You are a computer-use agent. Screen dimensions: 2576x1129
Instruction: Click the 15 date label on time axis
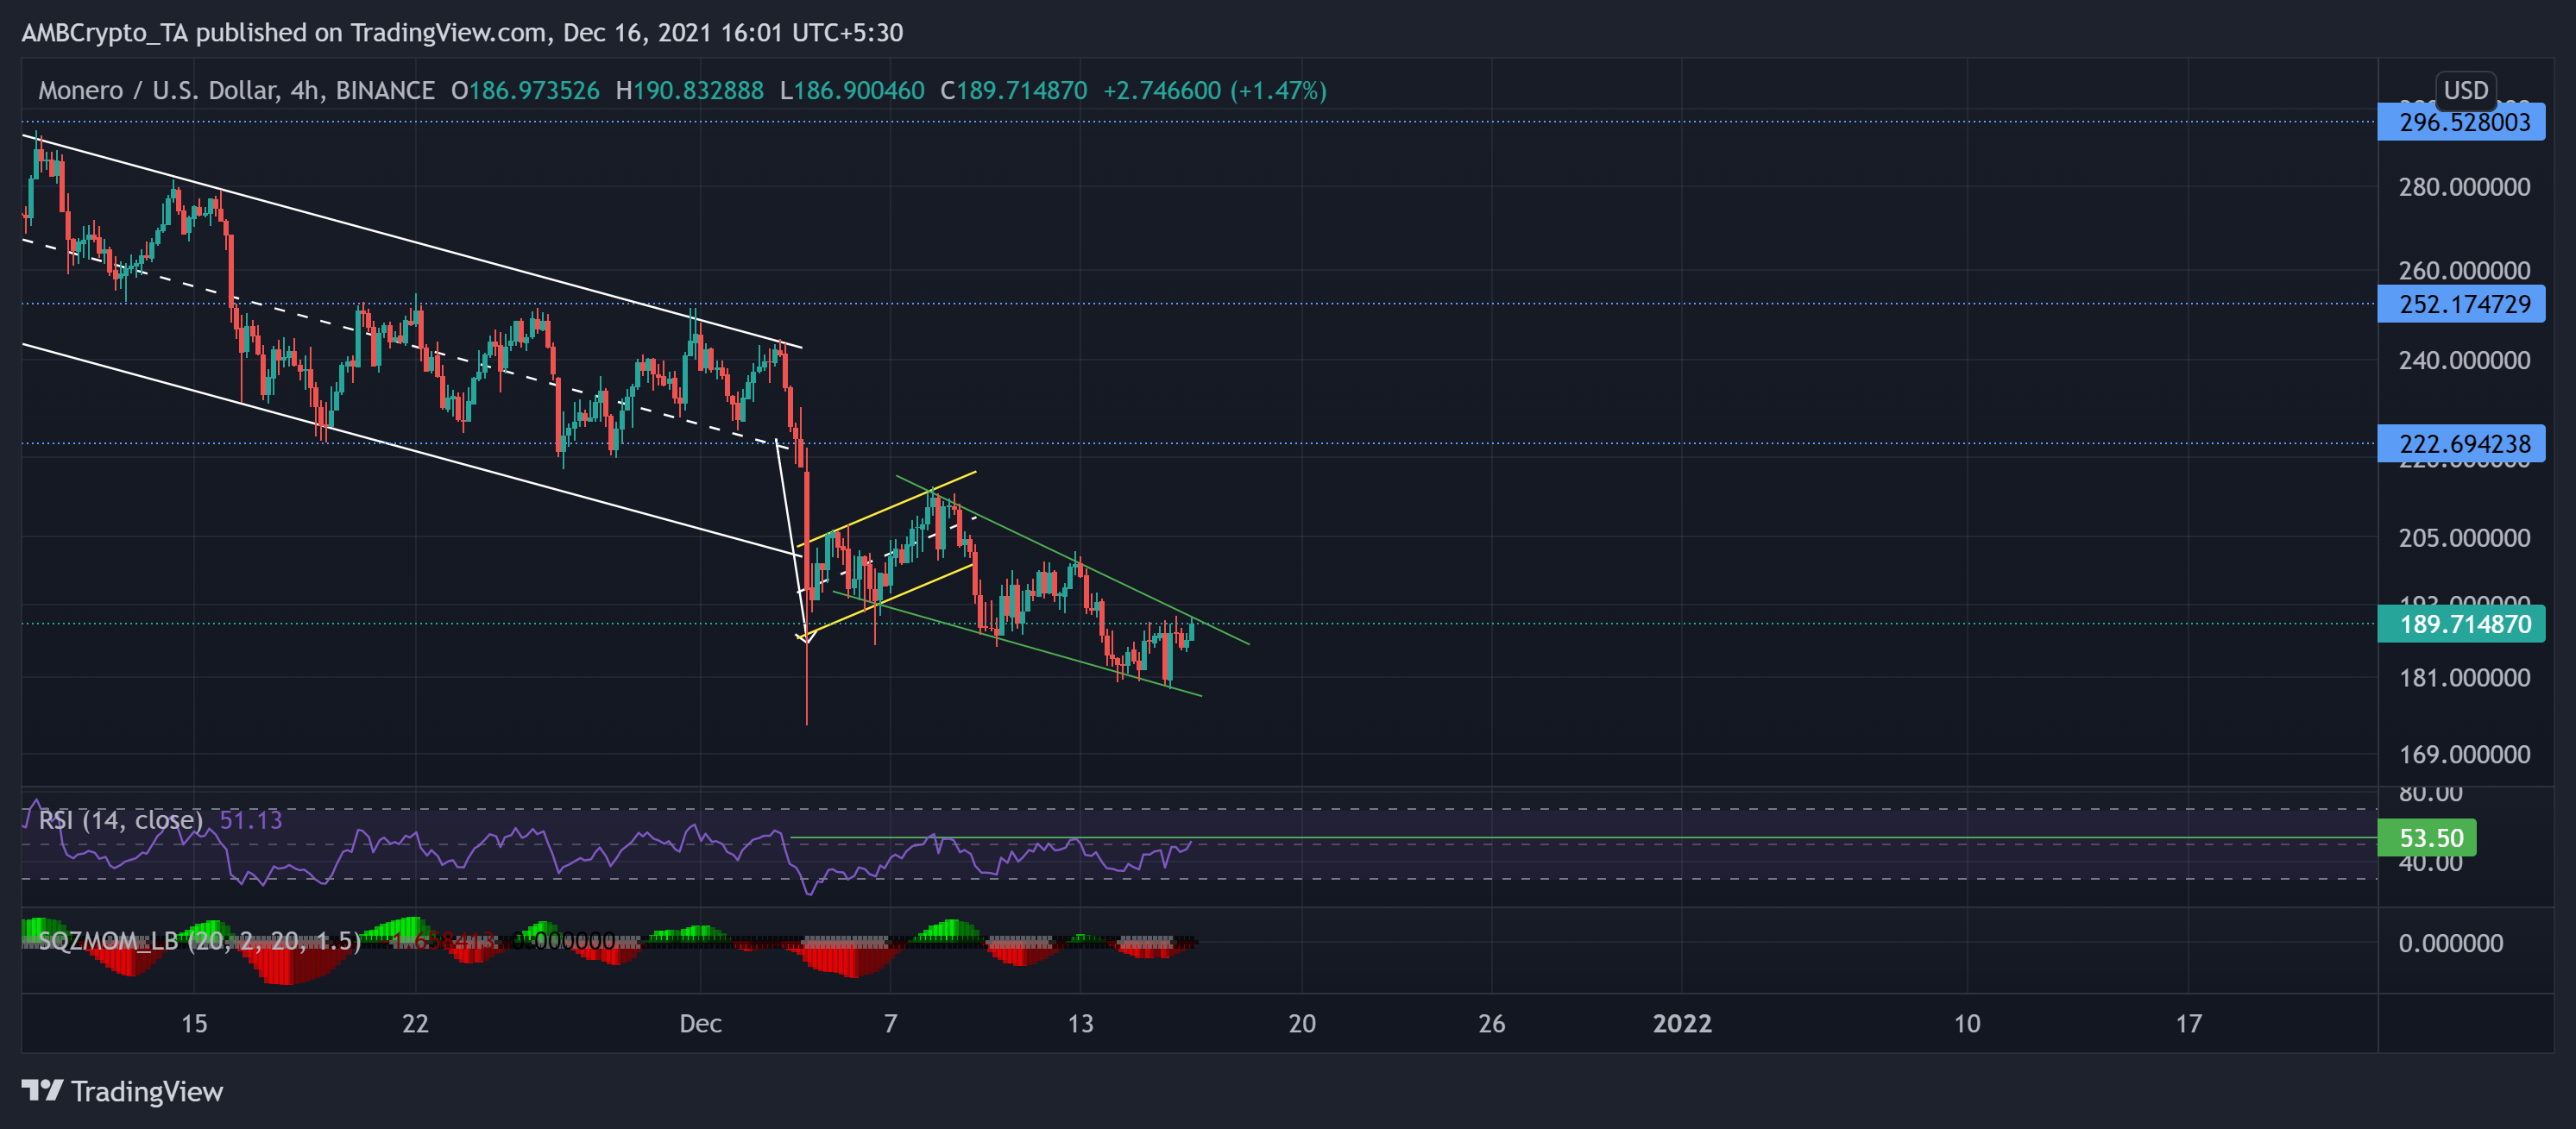click(194, 1023)
